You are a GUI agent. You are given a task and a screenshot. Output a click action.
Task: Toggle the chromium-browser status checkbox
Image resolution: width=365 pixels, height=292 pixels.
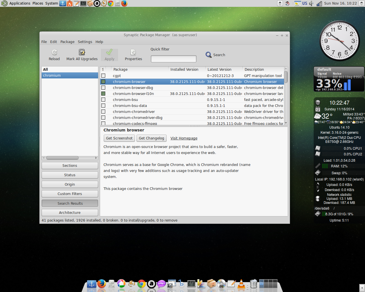(103, 82)
